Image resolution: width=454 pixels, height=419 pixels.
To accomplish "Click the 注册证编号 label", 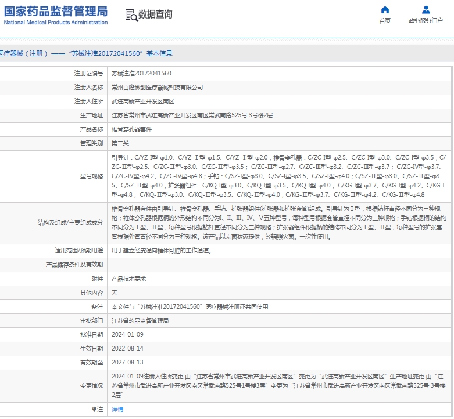I will pos(88,73).
